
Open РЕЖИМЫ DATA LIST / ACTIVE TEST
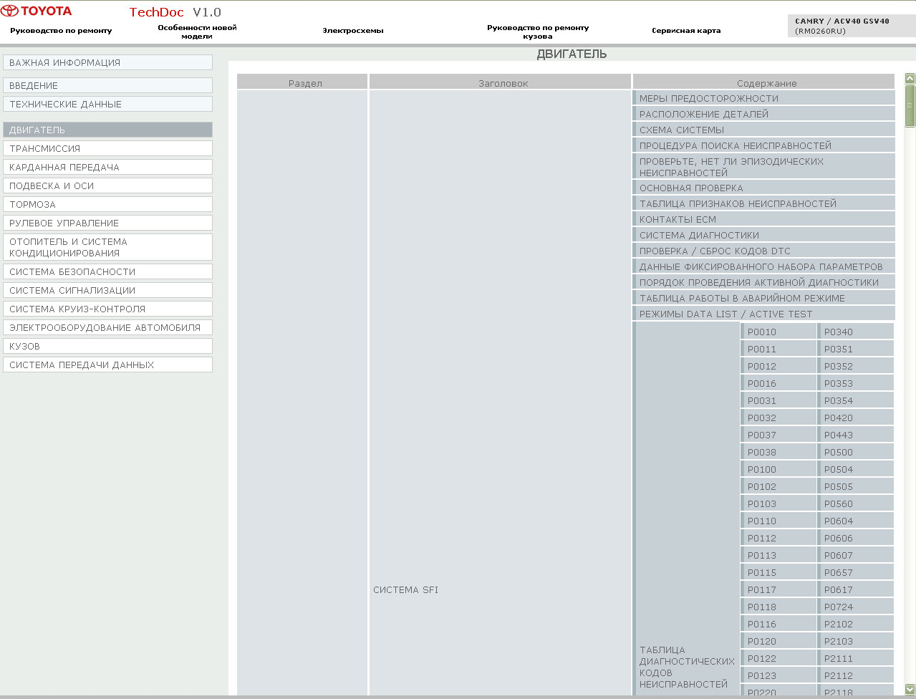(x=763, y=314)
